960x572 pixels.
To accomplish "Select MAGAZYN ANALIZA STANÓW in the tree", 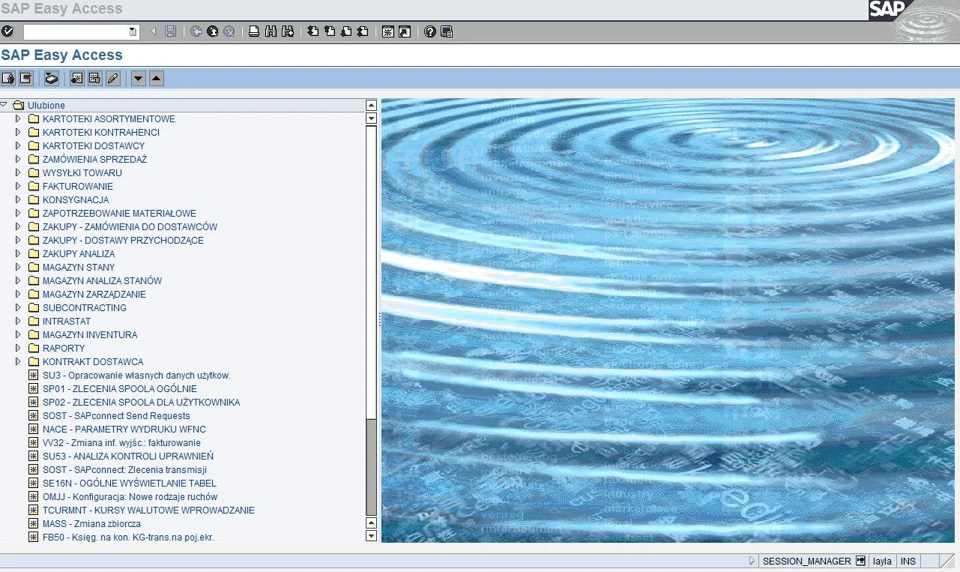I will click(102, 280).
